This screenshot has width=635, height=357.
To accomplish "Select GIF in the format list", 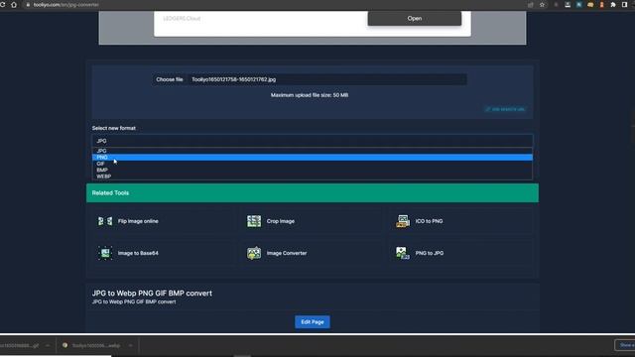I will (313, 164).
